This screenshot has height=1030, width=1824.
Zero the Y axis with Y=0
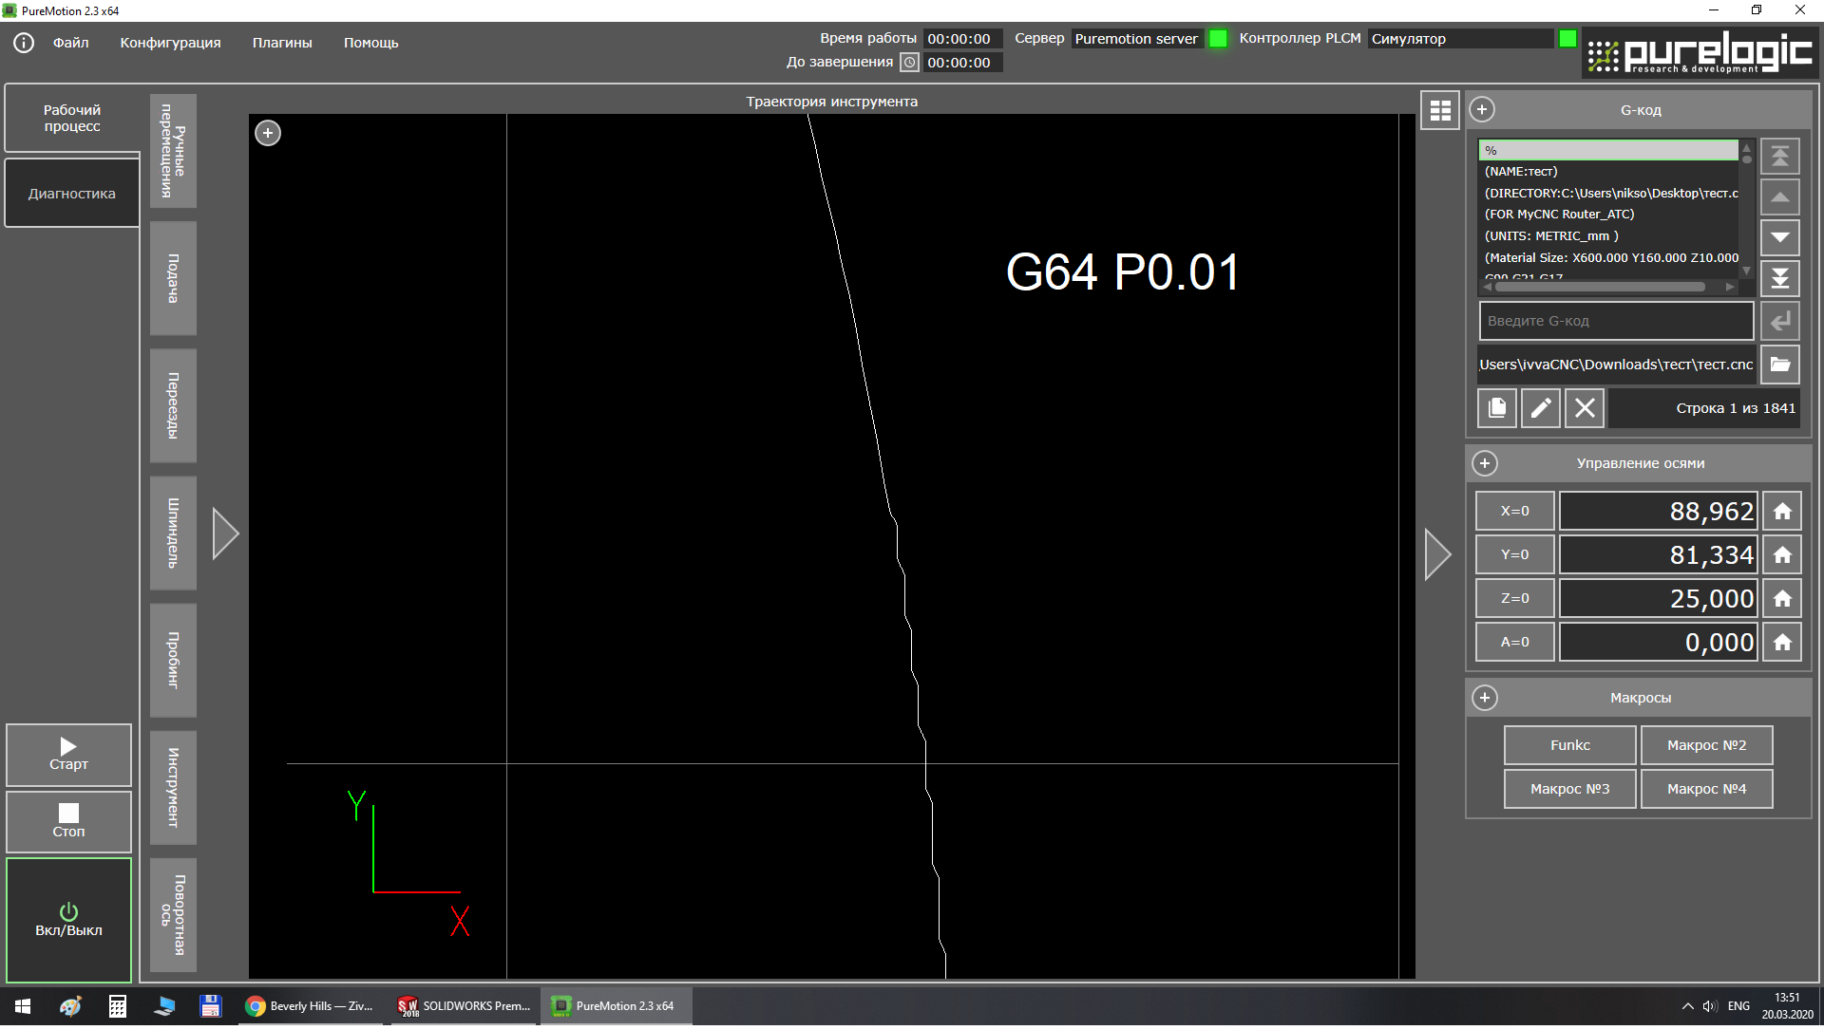pos(1513,555)
